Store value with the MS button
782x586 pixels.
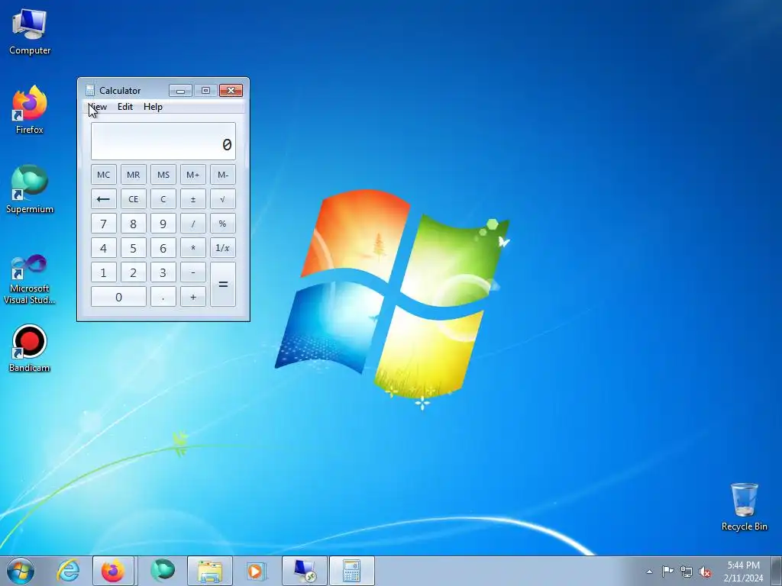(163, 175)
